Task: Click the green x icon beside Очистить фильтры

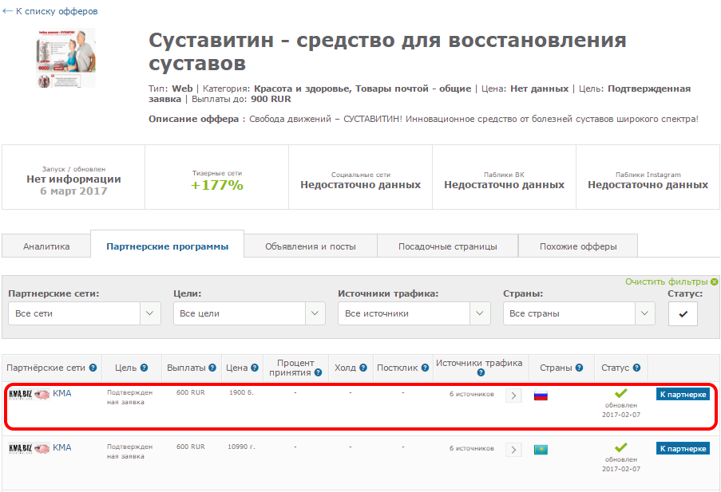Action: click(x=714, y=281)
